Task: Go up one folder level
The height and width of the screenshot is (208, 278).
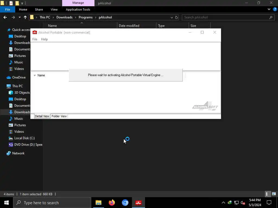Action: [25, 17]
